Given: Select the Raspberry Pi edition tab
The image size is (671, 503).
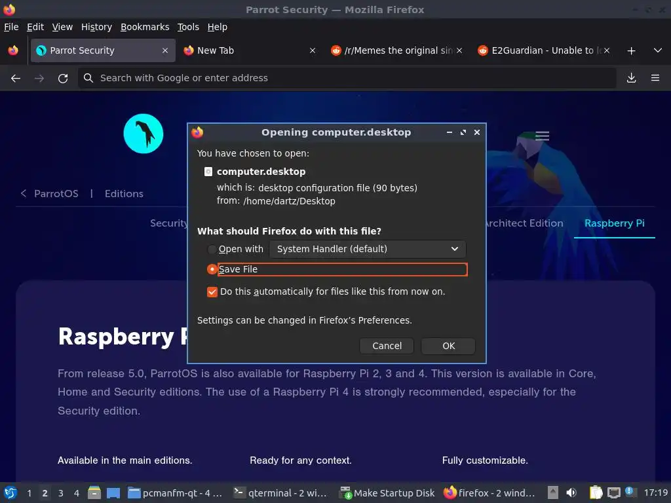Looking at the screenshot, I should [x=615, y=223].
